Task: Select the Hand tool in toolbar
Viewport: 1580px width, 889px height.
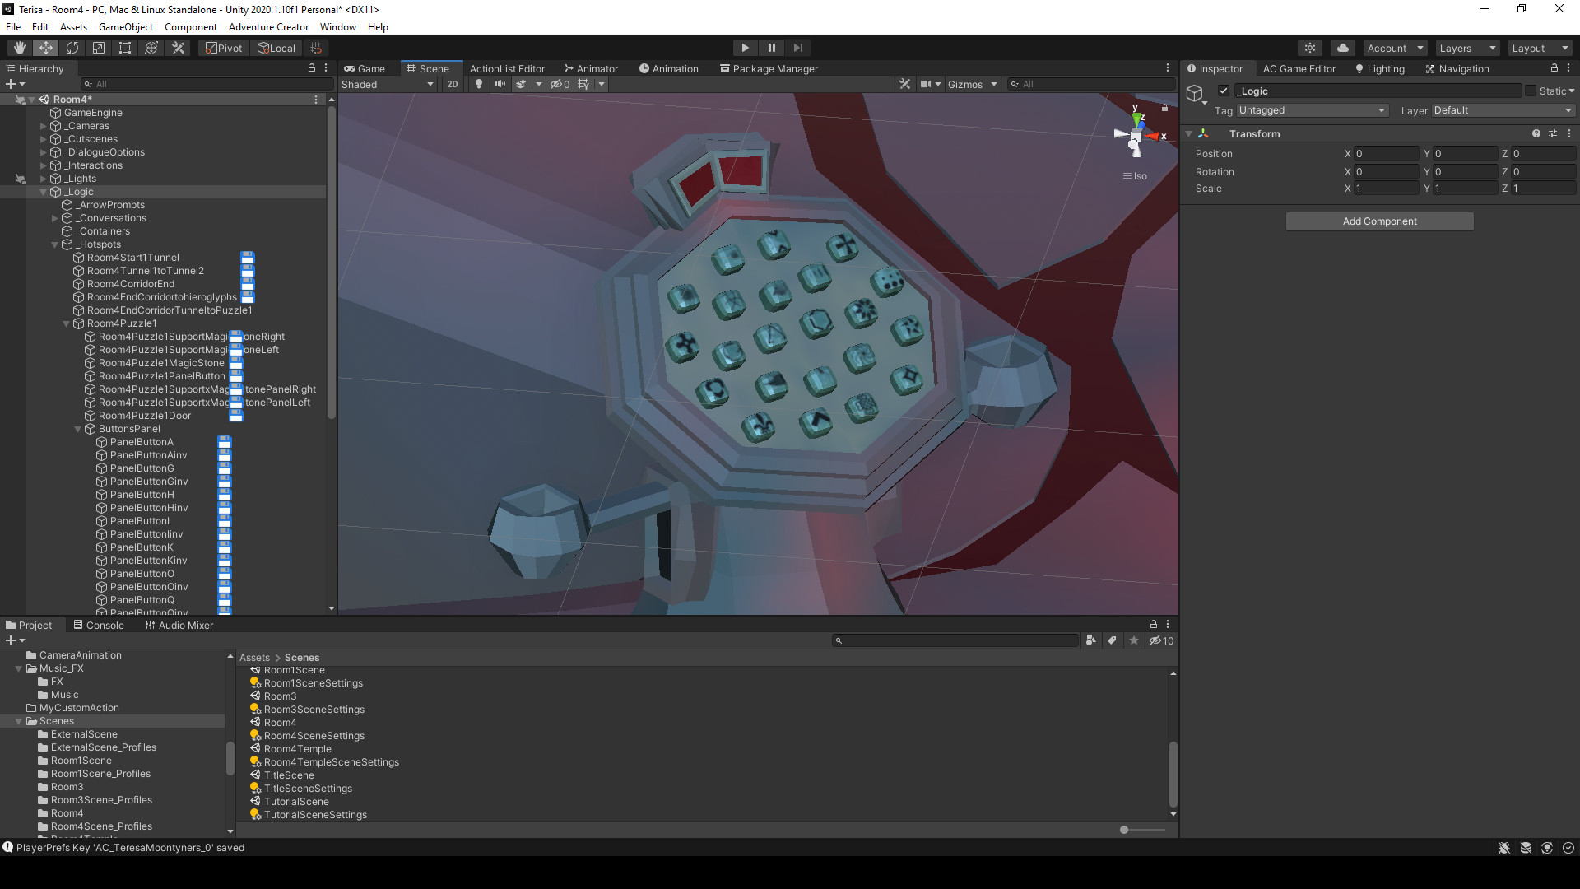Action: coord(19,48)
